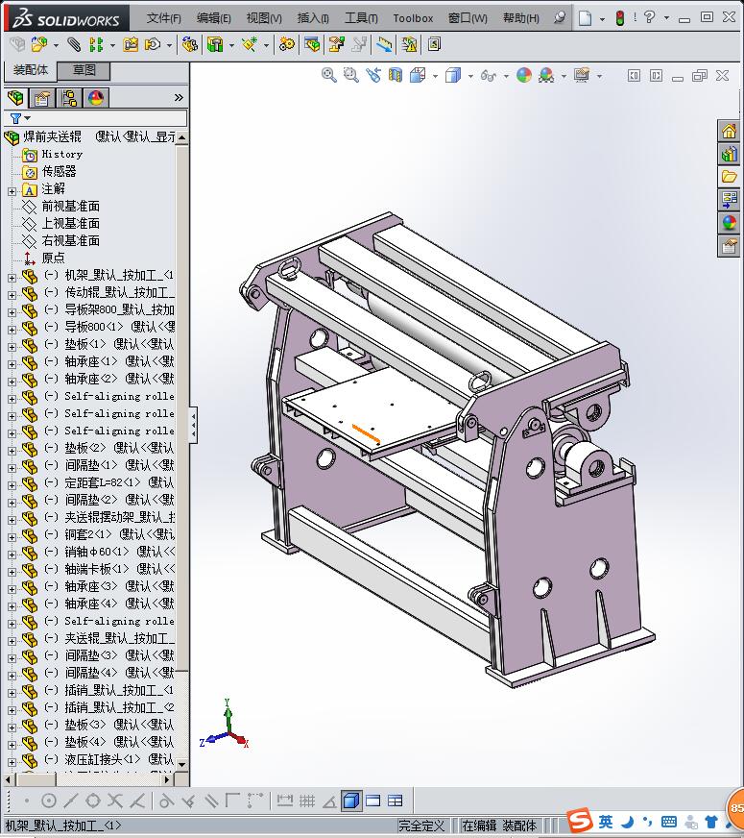744x838 pixels.
Task: Expand the 注解 annotations folder
Action: pyautogui.click(x=12, y=191)
